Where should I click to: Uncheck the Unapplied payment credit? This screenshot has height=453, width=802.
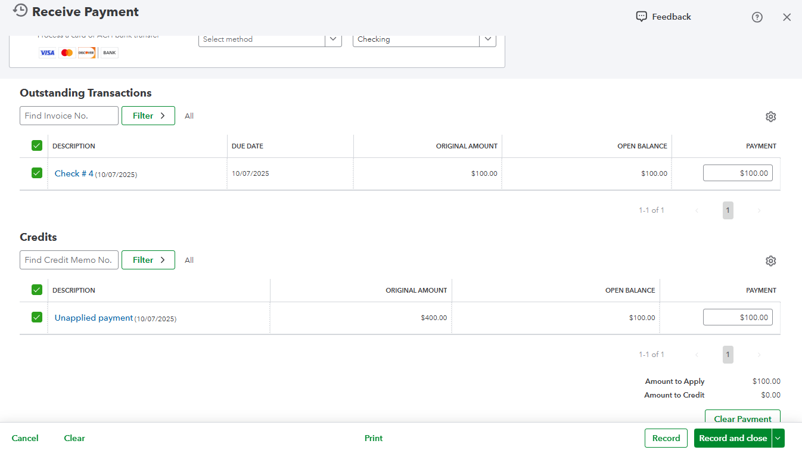pos(36,317)
